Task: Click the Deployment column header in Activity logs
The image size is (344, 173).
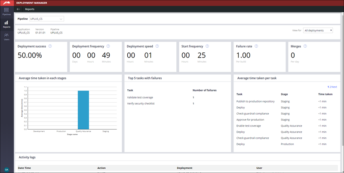Action: [184, 168]
